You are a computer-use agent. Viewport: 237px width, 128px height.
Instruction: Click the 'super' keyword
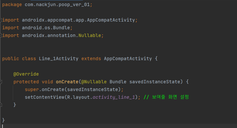pyautogui.click(x=32, y=90)
